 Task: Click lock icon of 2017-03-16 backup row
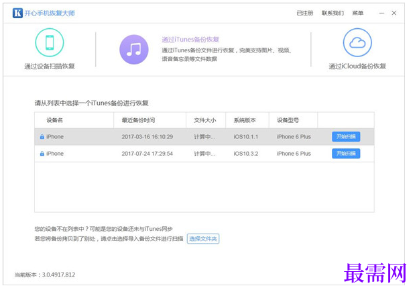point(42,137)
